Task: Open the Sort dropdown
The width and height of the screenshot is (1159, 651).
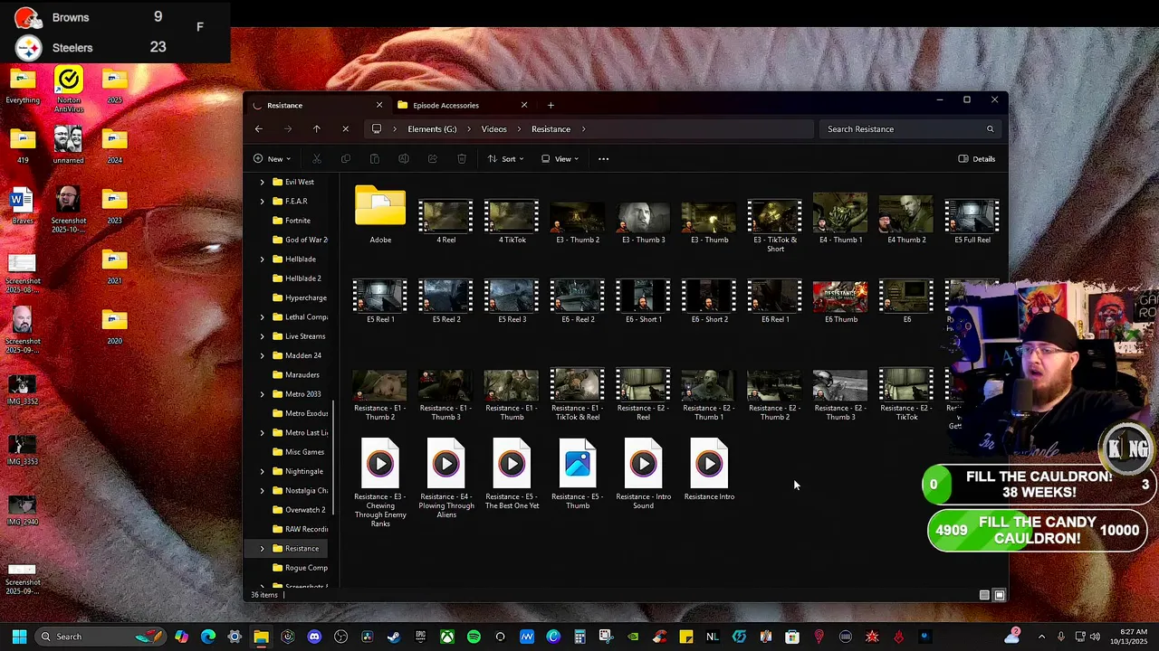Action: pos(506,159)
